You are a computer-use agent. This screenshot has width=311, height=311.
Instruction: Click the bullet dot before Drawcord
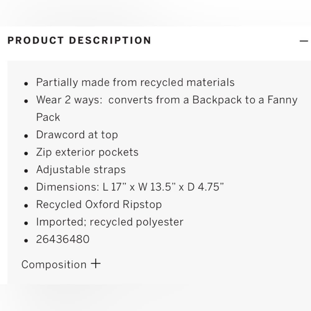[26, 136]
